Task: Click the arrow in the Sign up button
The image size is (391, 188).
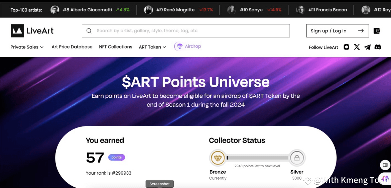Action: point(361,31)
